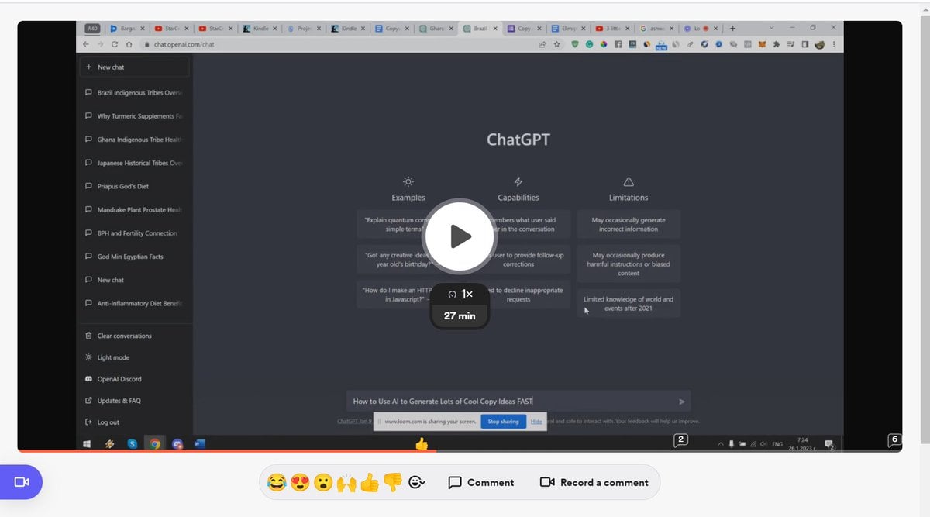Viewport: 930px width, 517px height.
Task: Seek along the red progress bar
Action: (x=226, y=450)
